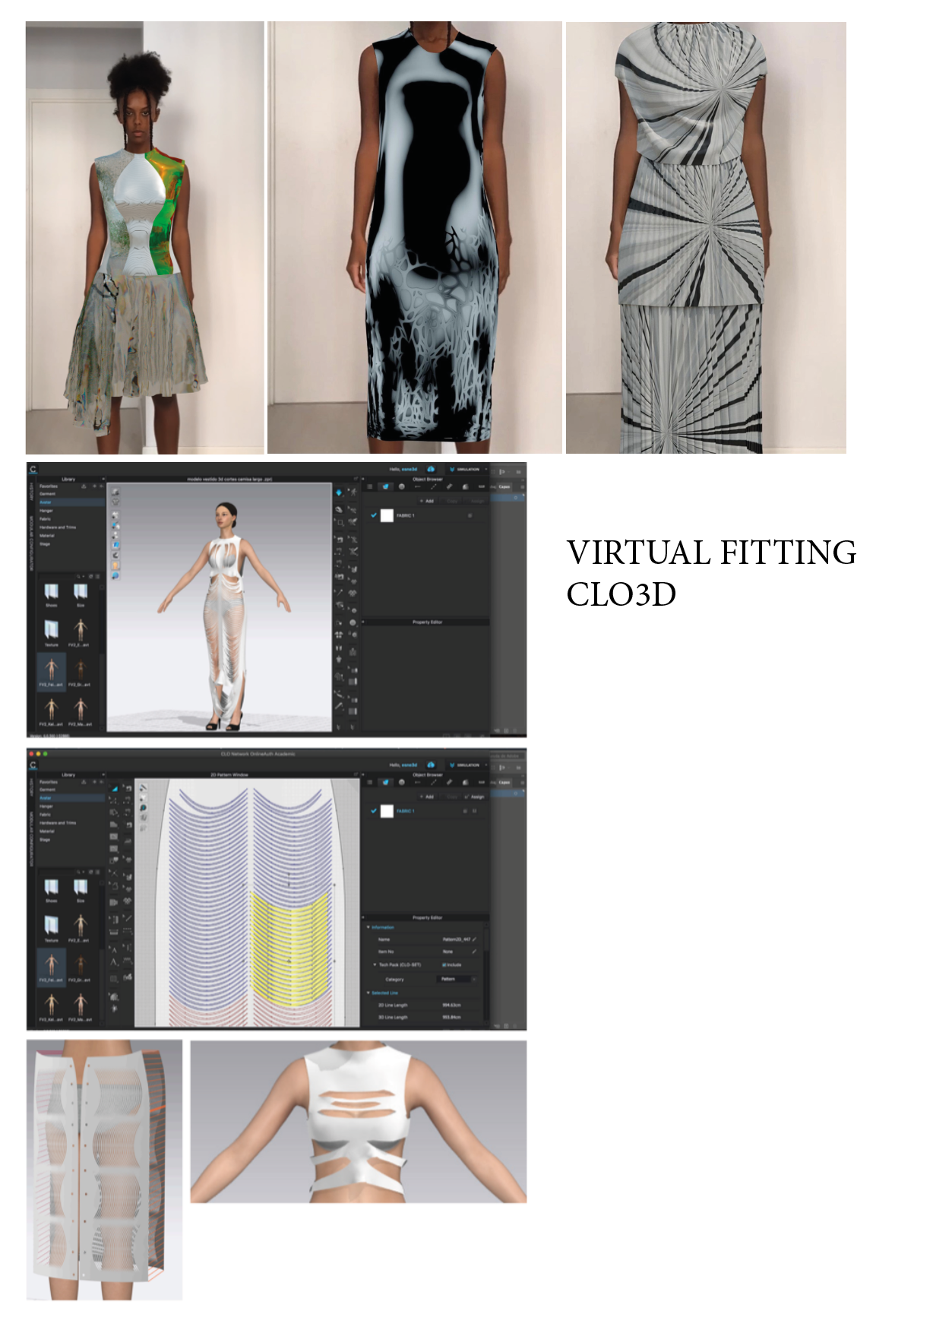The height and width of the screenshot is (1330, 933).
Task: Click the CLO logo in the 3D garment window
Action: (x=33, y=469)
